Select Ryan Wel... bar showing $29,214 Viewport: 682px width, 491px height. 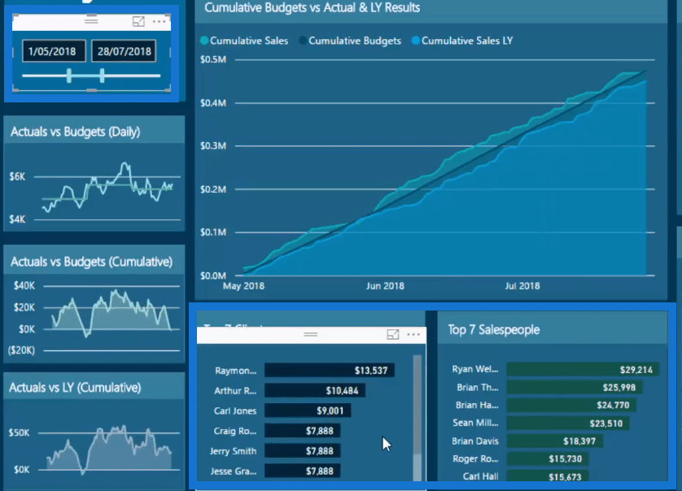pyautogui.click(x=583, y=369)
